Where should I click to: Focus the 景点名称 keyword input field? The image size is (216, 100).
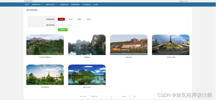[x=68, y=25]
